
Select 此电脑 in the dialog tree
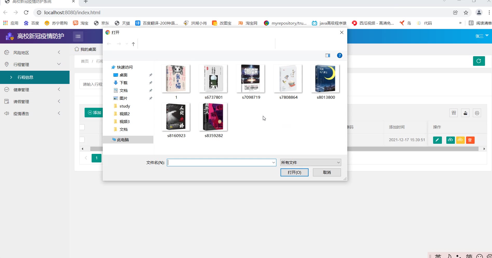(x=128, y=140)
